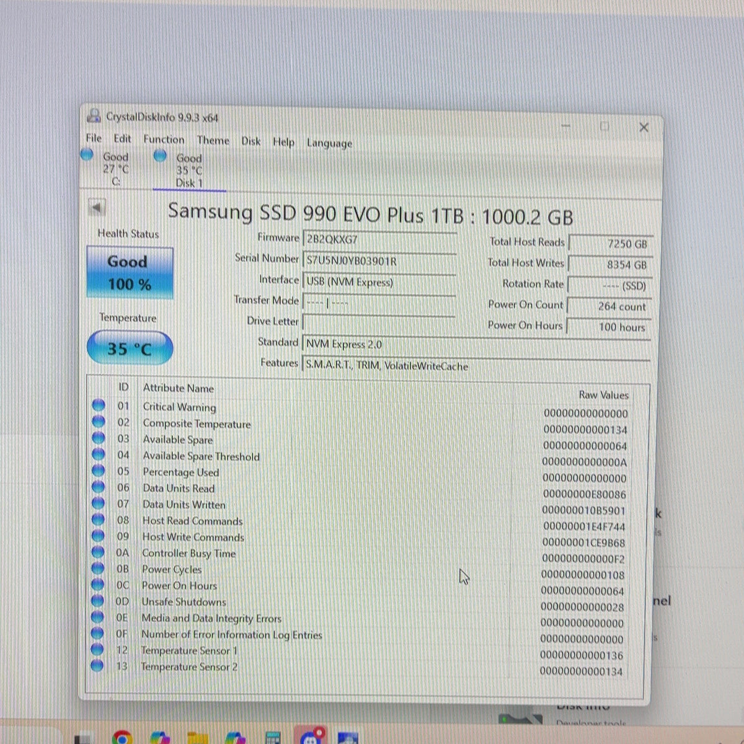The width and height of the screenshot is (744, 744).
Task: Click the Raw Values column header
Action: click(603, 395)
